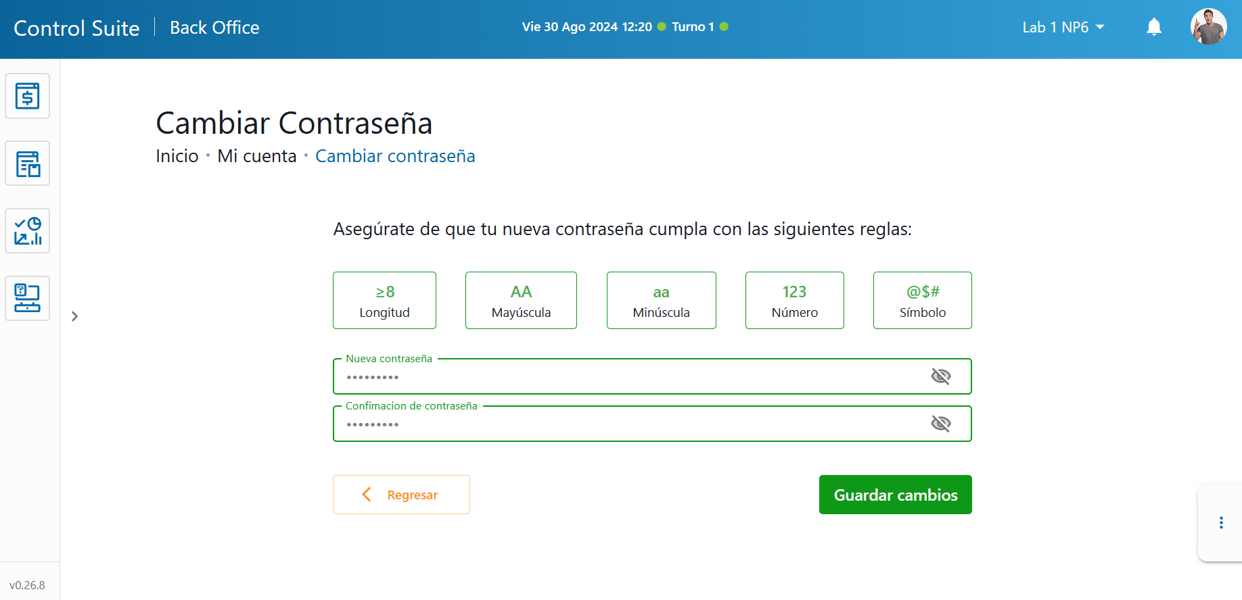Go to Inicio breadcrumb
The height and width of the screenshot is (600, 1242).
coord(177,156)
